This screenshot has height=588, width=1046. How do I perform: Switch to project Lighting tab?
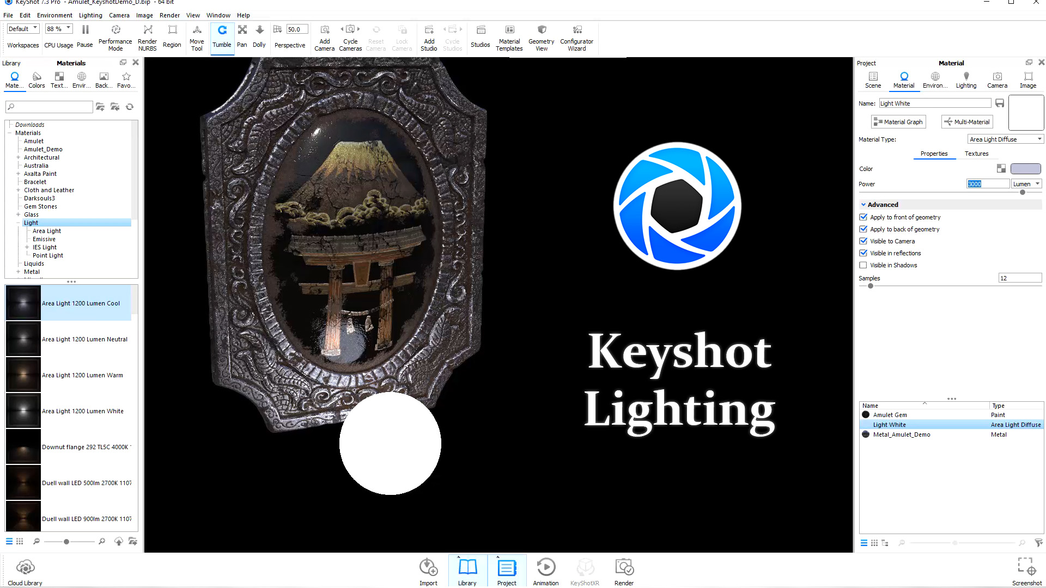[966, 80]
